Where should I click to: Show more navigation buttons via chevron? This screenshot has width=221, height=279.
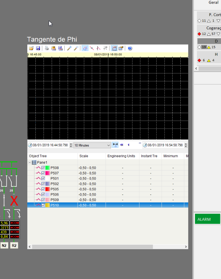coord(140,143)
